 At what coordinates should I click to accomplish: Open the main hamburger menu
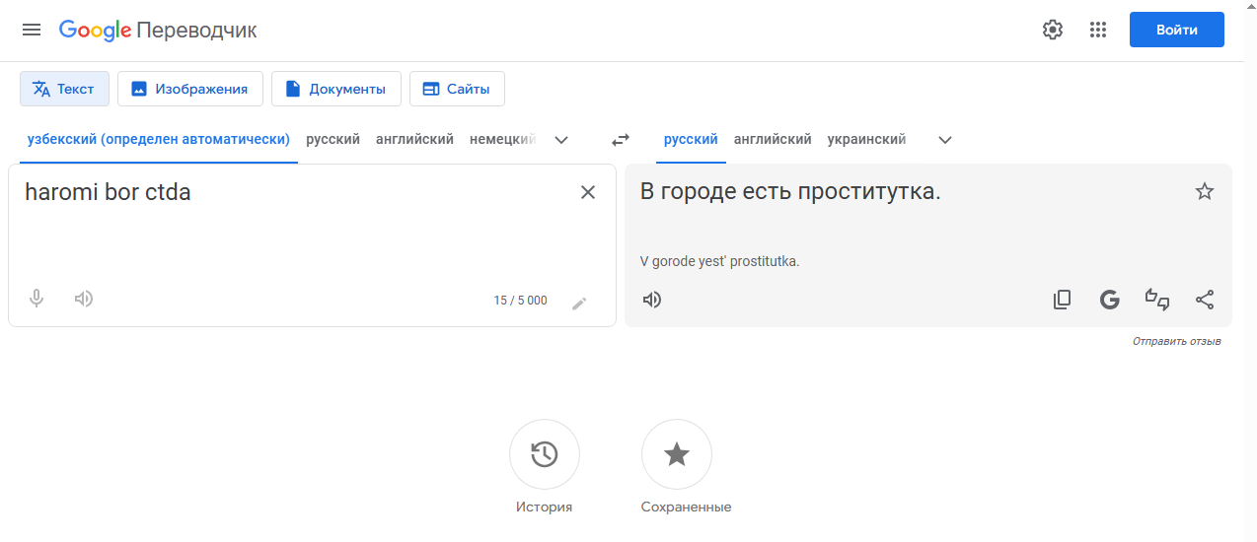pos(32,30)
